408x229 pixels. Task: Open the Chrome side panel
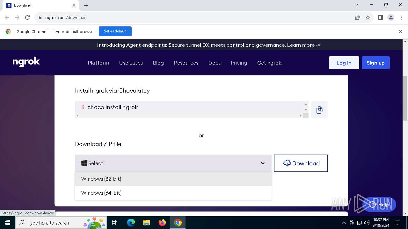click(x=381, y=17)
